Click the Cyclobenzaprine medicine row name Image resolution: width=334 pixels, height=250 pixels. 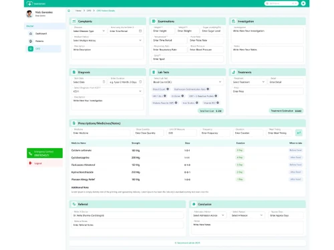click(80, 157)
